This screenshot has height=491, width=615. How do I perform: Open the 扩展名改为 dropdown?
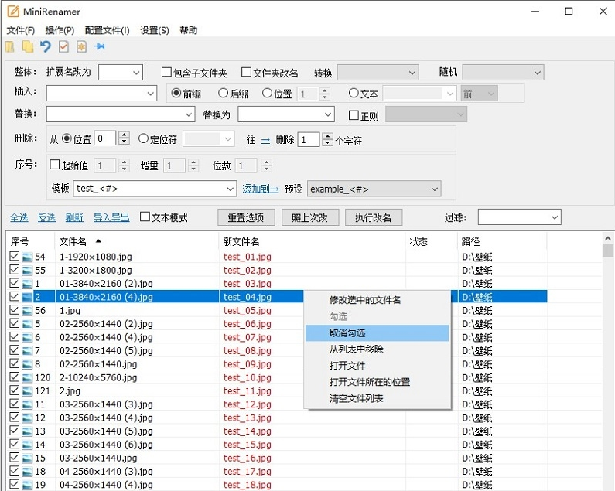coord(136,73)
